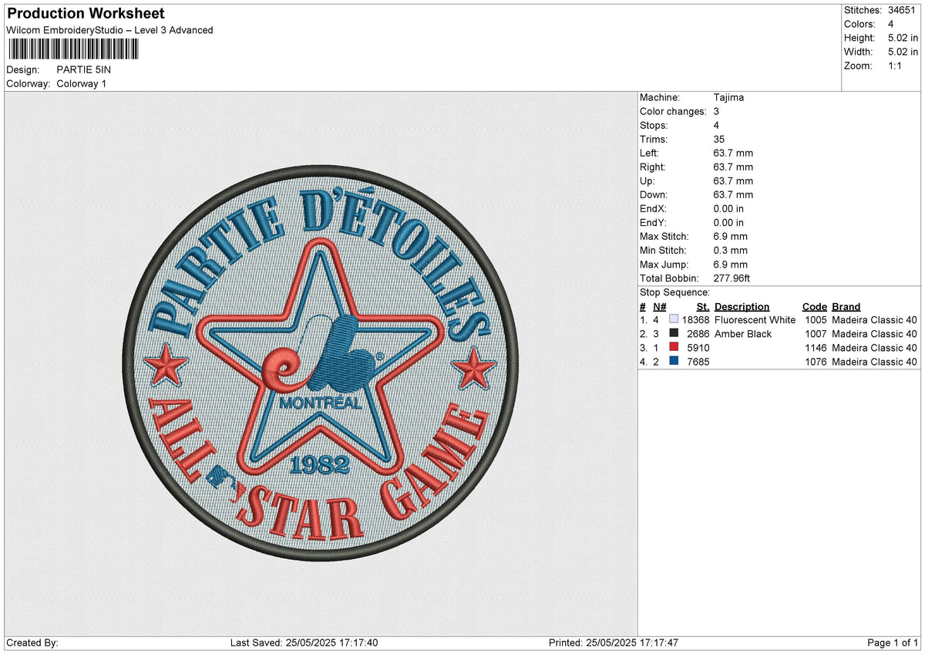Click thread code 1005
The width and height of the screenshot is (925, 654).
[x=816, y=320]
